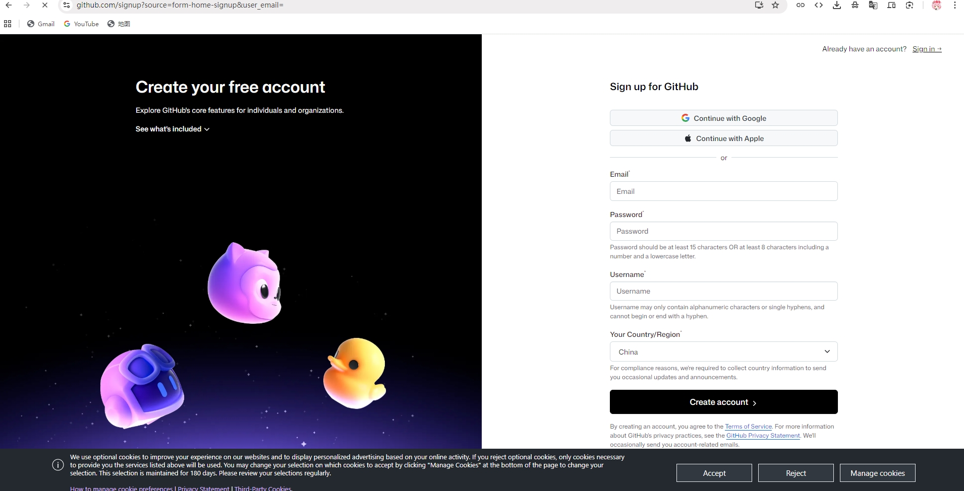This screenshot has height=491, width=964.
Task: Open the Google Translate extension icon
Action: [x=873, y=5]
